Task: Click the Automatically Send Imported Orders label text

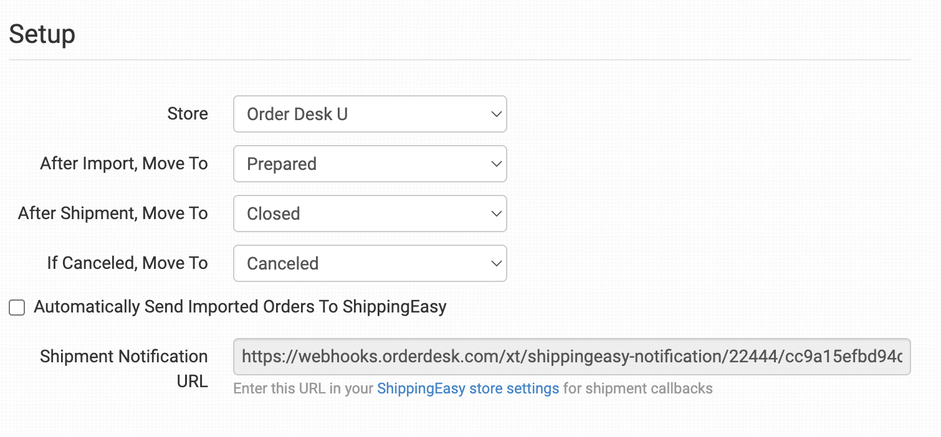Action: click(240, 307)
